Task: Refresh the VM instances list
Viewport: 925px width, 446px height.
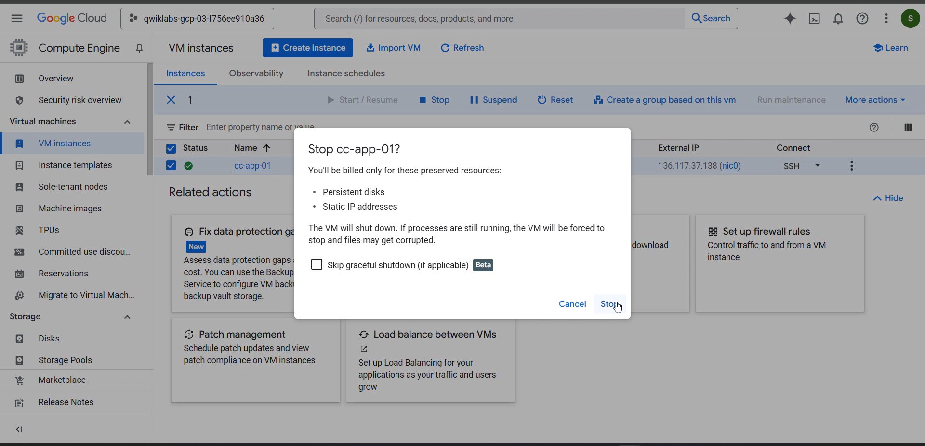Action: 462,48
